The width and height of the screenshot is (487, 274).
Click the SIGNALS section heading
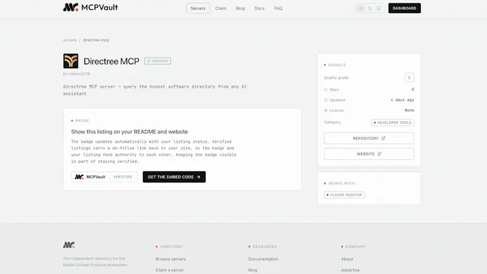point(337,65)
